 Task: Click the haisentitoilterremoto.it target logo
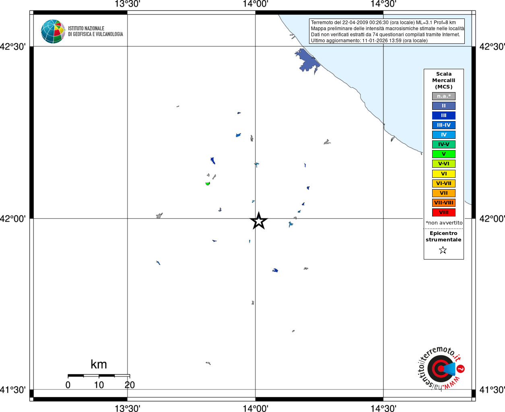pos(441,368)
